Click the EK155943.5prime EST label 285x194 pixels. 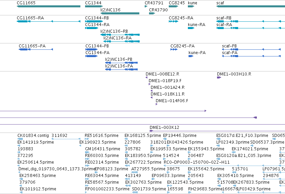coord(206,149)
